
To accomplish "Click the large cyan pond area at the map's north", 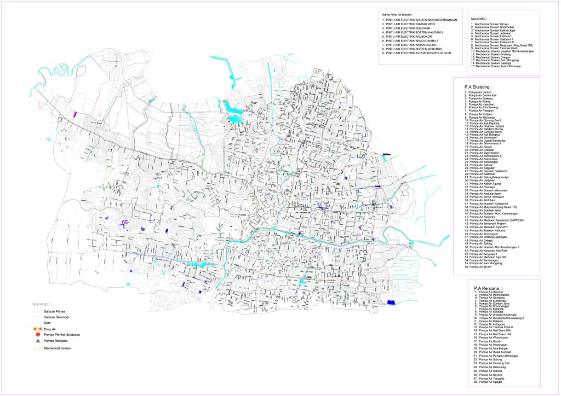I will tap(233, 111).
